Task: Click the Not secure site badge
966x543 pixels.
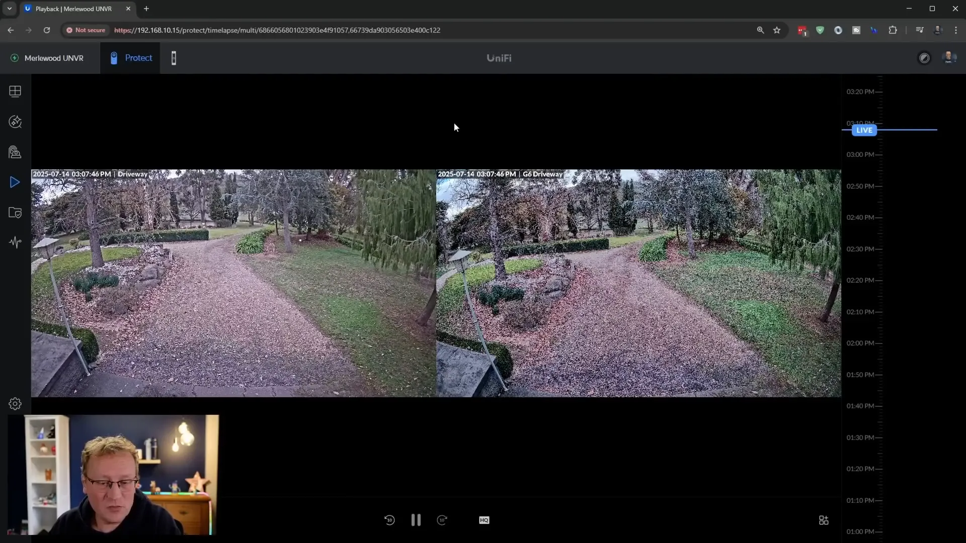Action: tap(86, 30)
